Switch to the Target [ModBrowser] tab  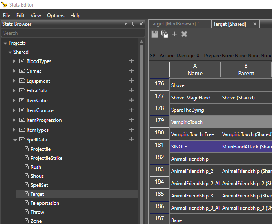pyautogui.click(x=175, y=24)
